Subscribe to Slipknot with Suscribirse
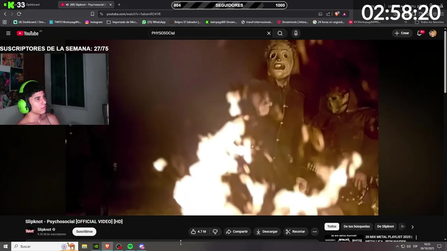 click(x=84, y=231)
